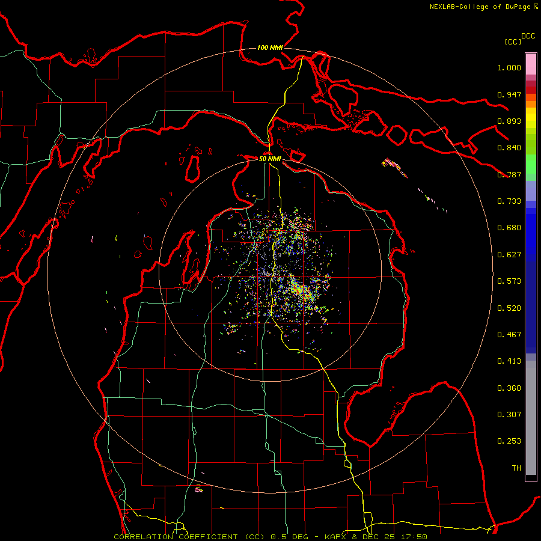Select the 0.253 legend value

pyautogui.click(x=509, y=441)
